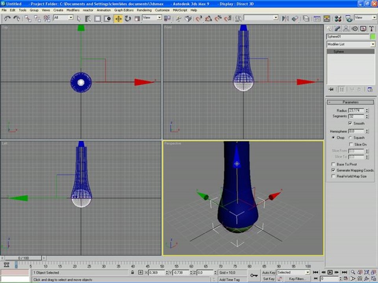This screenshot has width=378, height=283.
Task: Open the selection filter All dropdown
Action: [x=70, y=17]
